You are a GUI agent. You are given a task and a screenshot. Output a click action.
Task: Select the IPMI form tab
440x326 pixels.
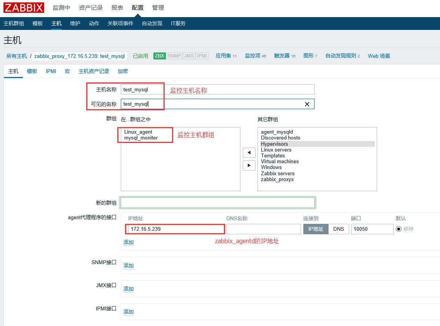(51, 71)
